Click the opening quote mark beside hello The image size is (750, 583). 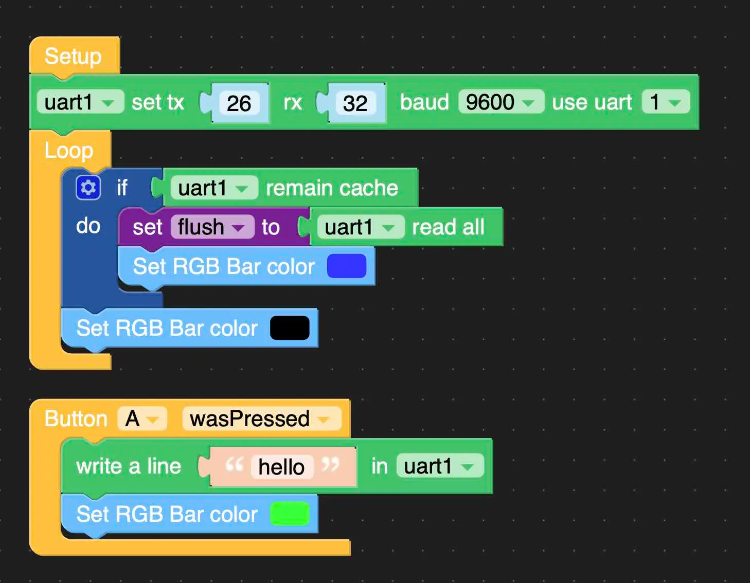(234, 465)
